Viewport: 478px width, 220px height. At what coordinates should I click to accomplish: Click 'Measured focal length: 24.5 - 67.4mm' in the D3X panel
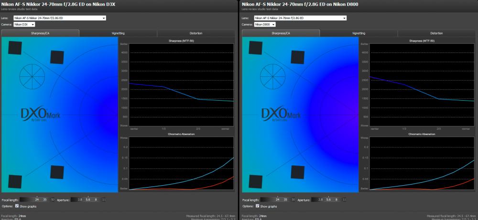(211, 216)
